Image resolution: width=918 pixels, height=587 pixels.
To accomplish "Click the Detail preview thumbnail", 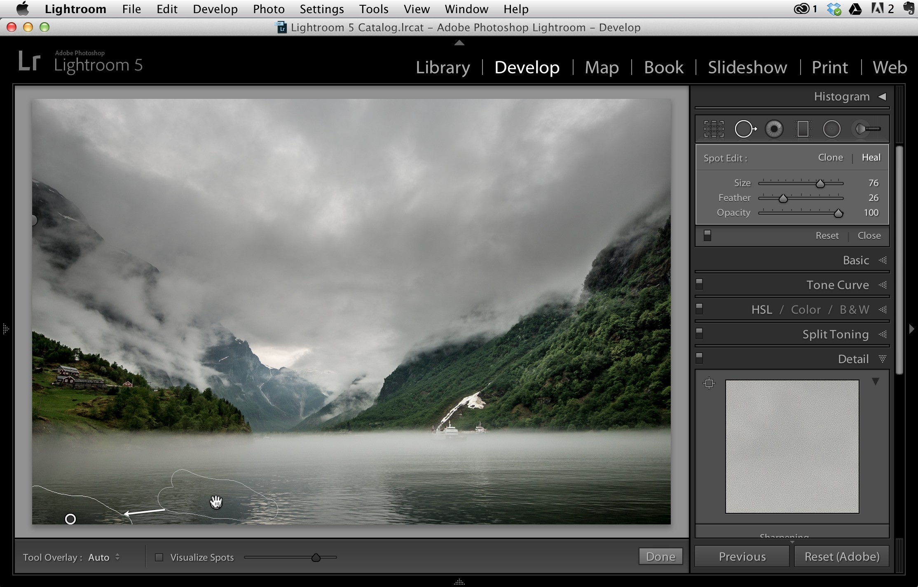I will (792, 446).
